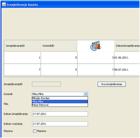Click IznajmljivanjeID cell with value 7

22,70
